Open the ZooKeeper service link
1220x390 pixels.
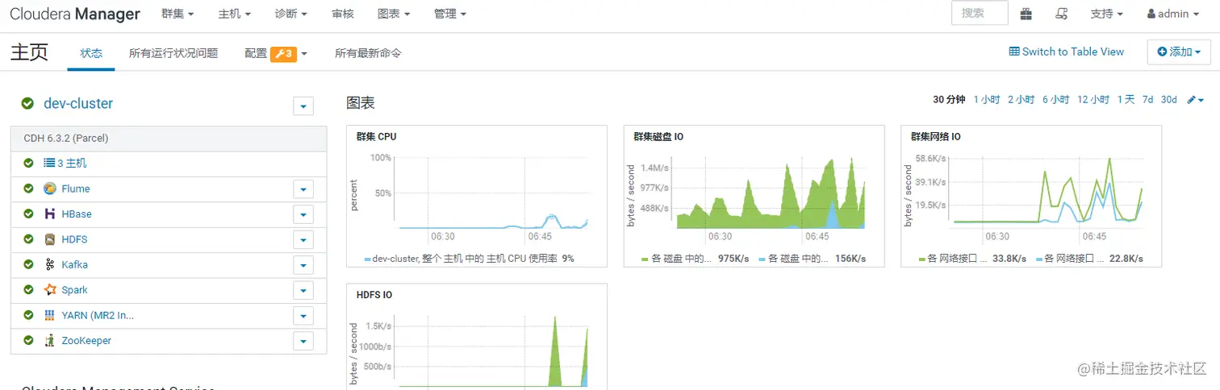86,340
